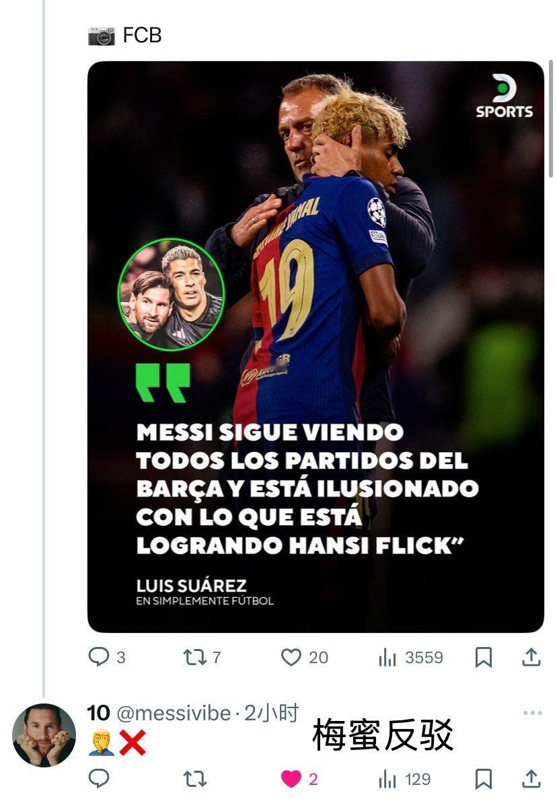The width and height of the screenshot is (557, 799).
Task: Bookmark the messivibe reply
Action: 483,779
